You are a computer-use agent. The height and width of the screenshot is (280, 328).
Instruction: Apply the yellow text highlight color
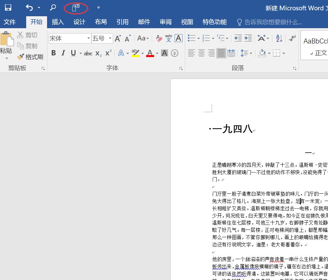[x=136, y=53]
